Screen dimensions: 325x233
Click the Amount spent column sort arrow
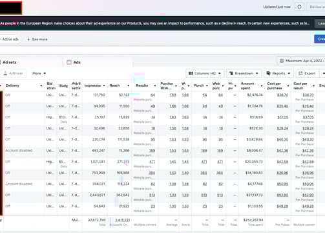point(262,86)
